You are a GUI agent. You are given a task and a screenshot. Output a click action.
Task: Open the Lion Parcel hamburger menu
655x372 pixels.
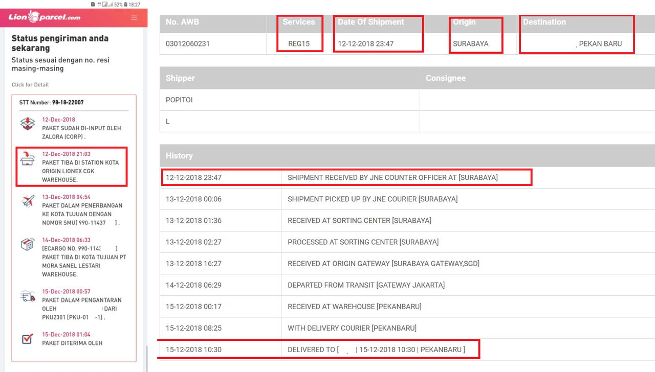coord(134,18)
